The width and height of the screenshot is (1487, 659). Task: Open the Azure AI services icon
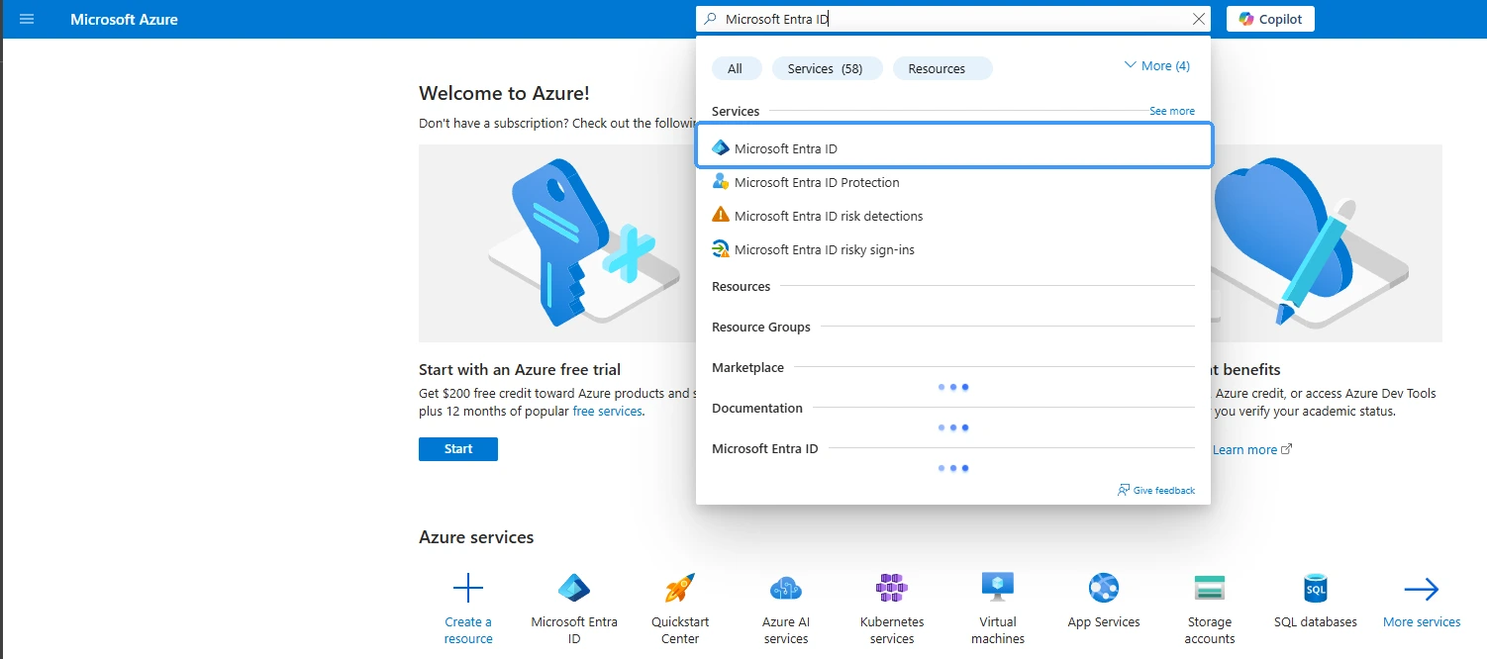click(x=786, y=589)
